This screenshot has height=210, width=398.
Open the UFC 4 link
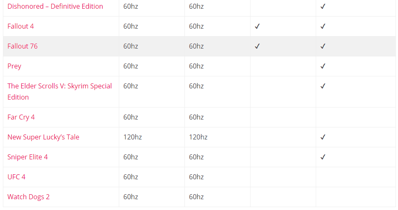16,177
